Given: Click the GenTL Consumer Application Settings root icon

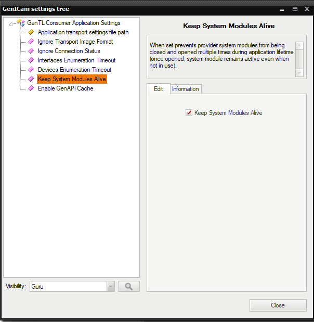Looking at the screenshot, I should tap(21, 23).
